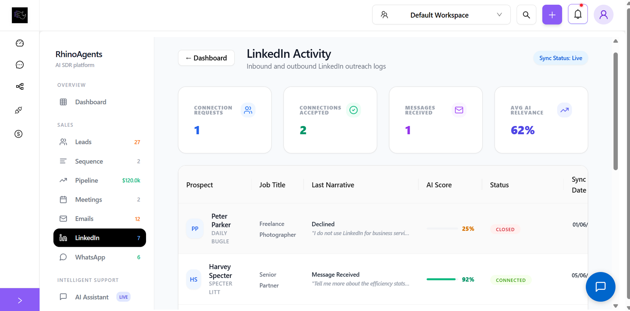The height and width of the screenshot is (311, 630).
Task: Click the Connection Requests value 1
Action: [197, 130]
